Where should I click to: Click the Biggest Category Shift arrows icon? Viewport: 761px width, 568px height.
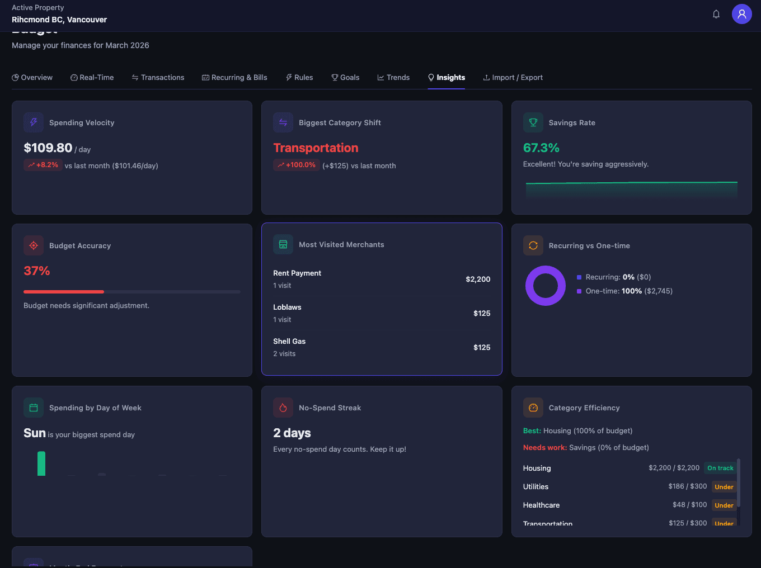[x=283, y=122]
